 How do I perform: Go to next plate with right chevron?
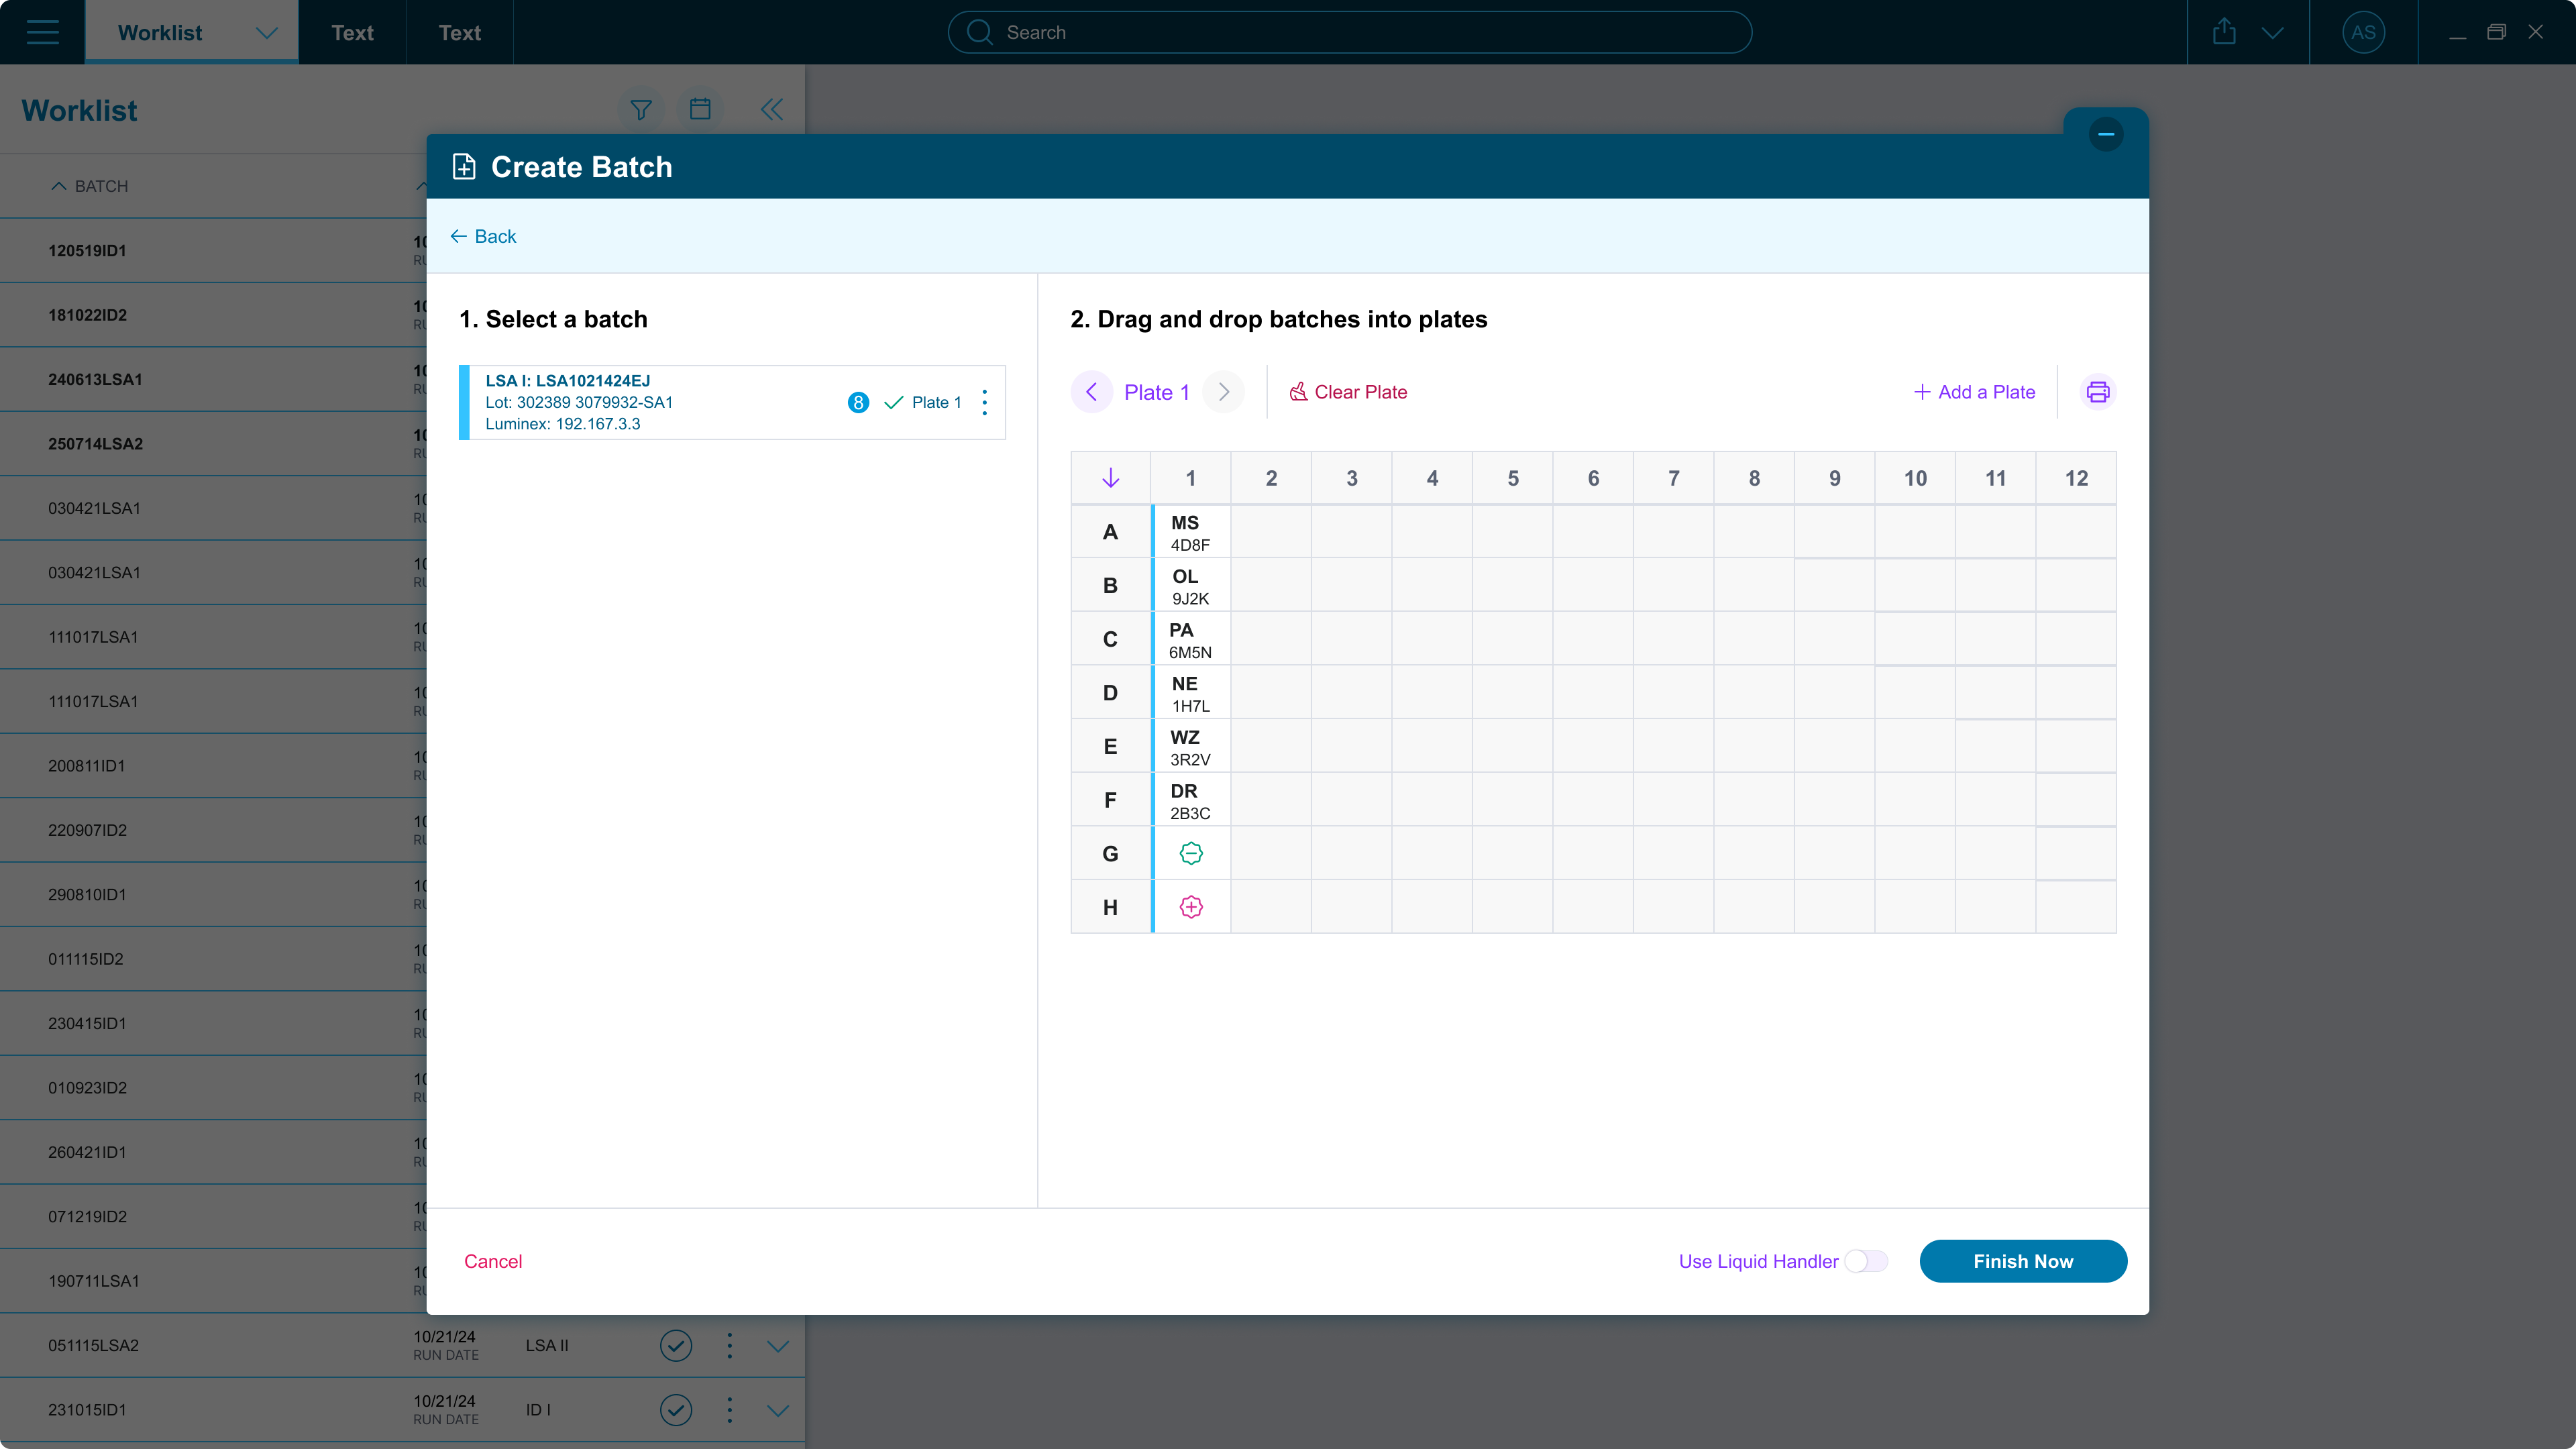click(1223, 392)
